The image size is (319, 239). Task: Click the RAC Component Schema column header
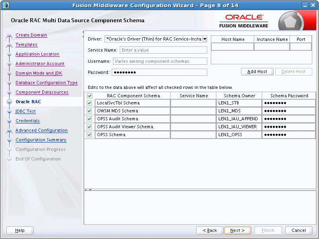(133, 96)
